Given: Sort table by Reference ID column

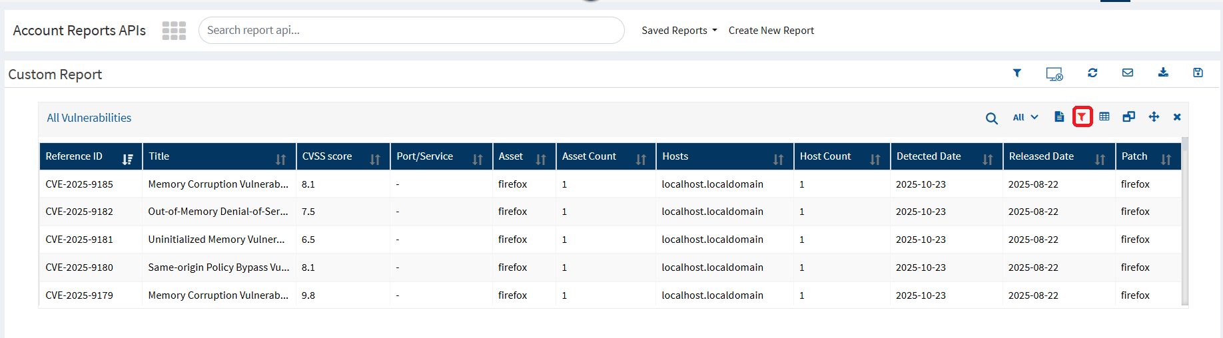Looking at the screenshot, I should click(x=127, y=159).
